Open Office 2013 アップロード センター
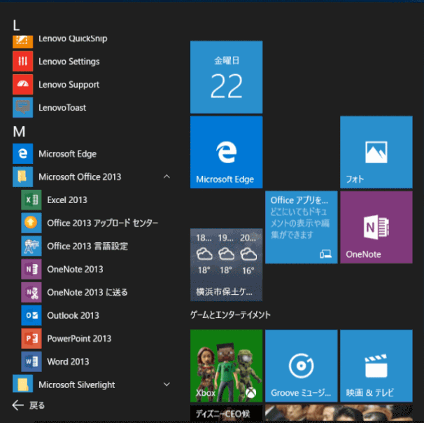The image size is (424, 423). tap(102, 223)
